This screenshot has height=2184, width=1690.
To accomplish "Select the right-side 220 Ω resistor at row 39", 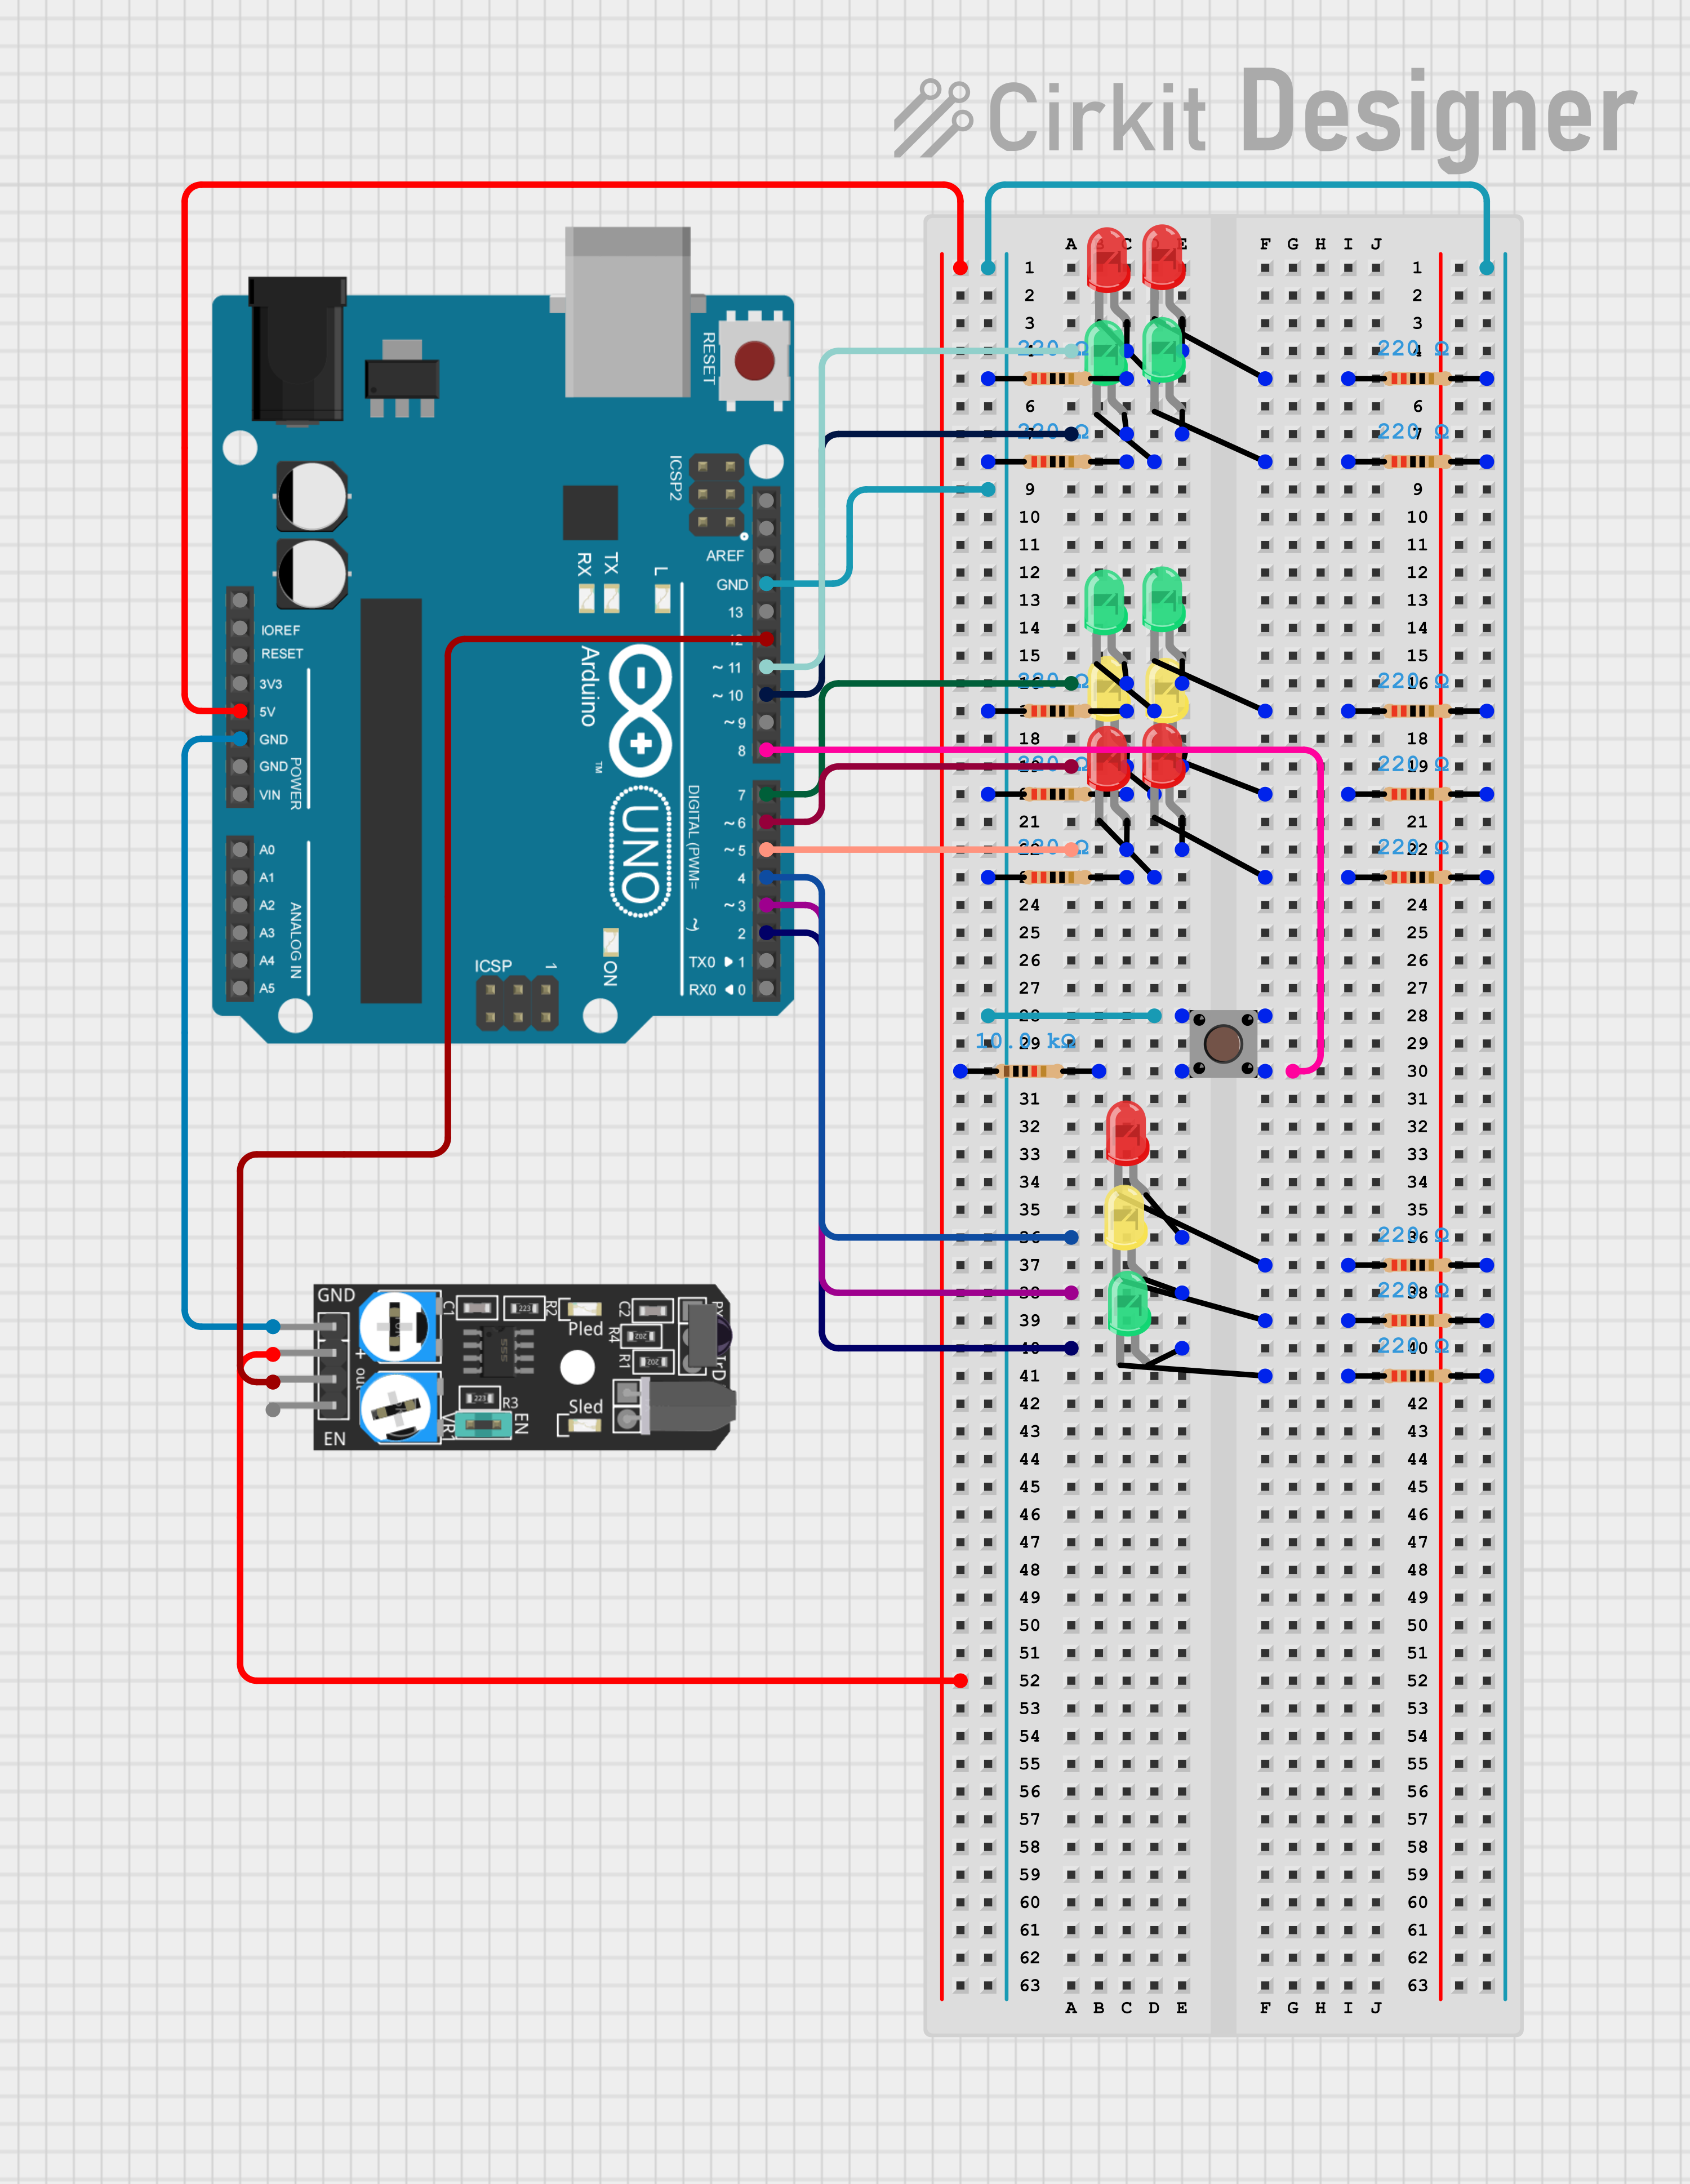I will [x=1417, y=1320].
